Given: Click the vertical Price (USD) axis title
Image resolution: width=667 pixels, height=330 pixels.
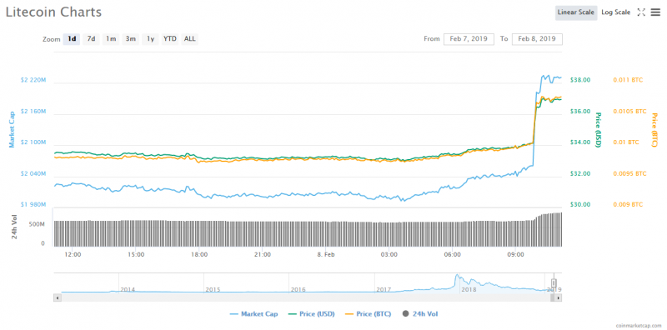Looking at the screenshot, I should [598, 130].
